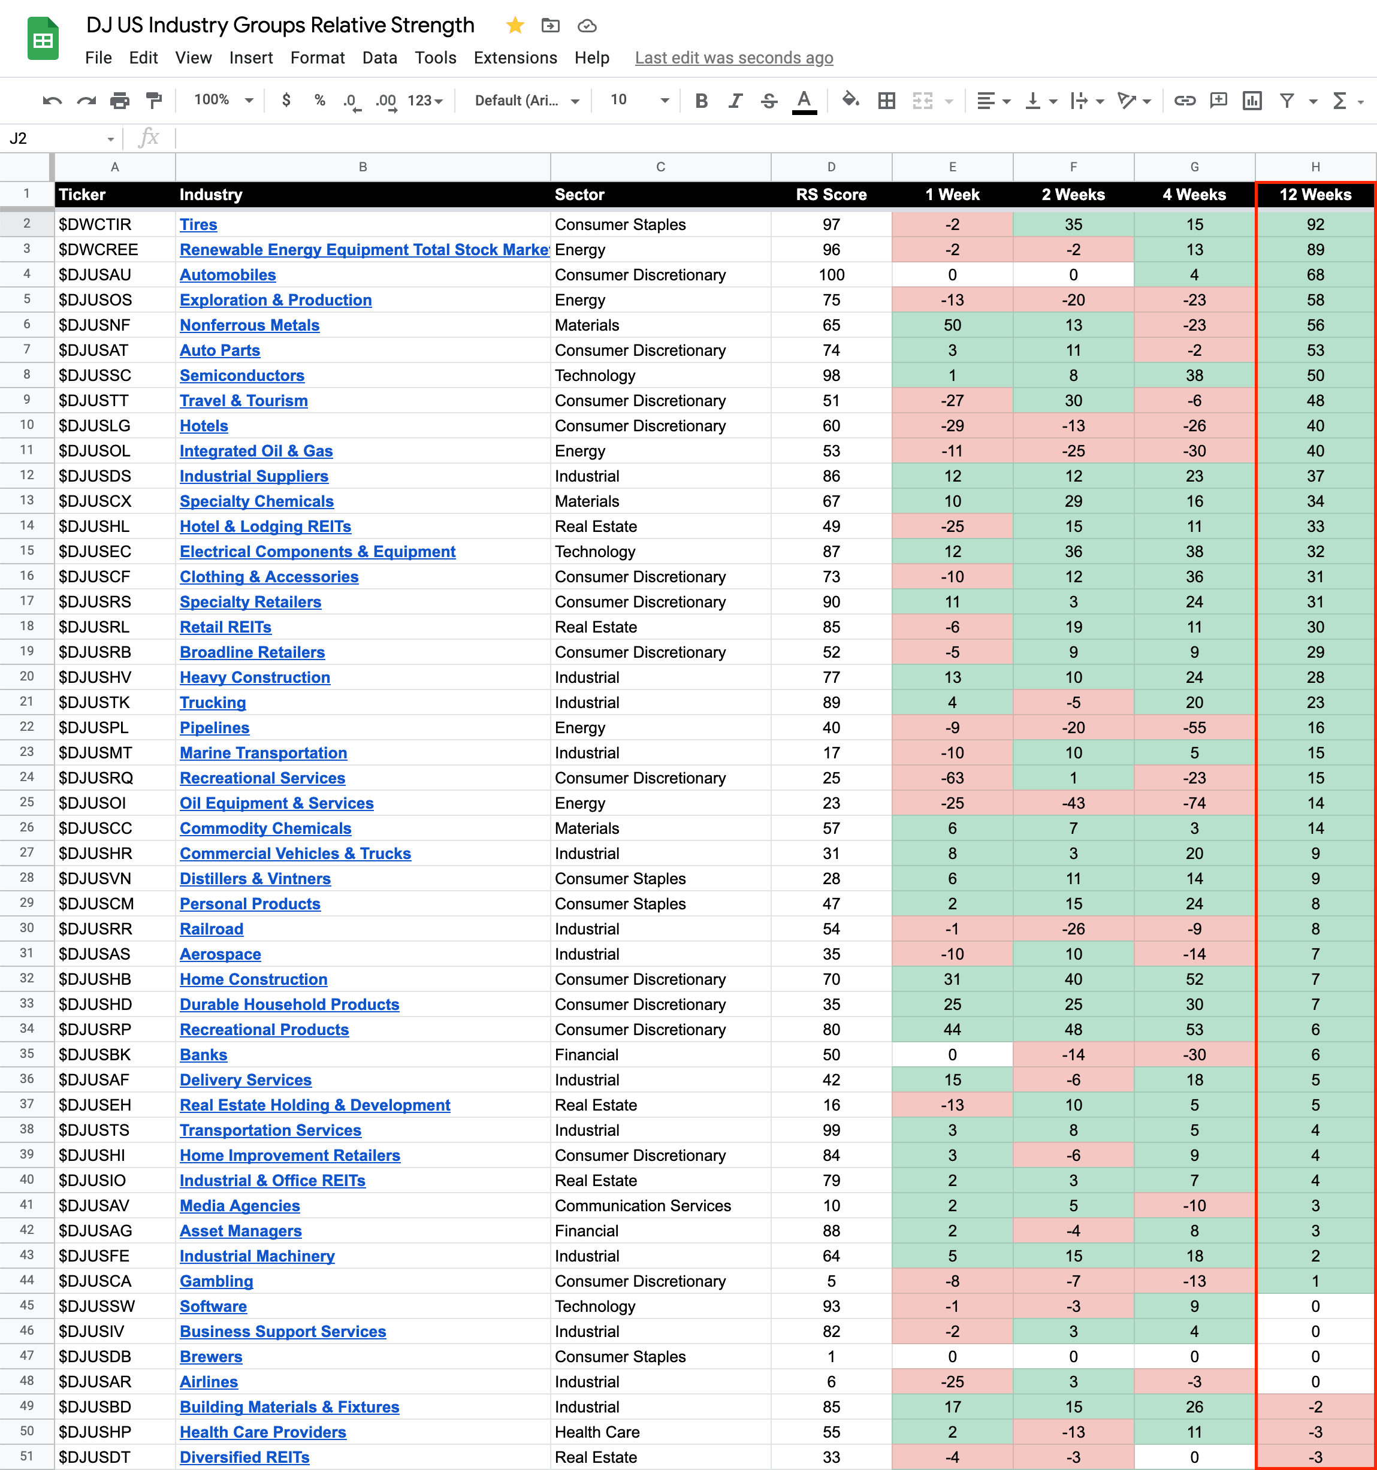Open the Borders tool
The height and width of the screenshot is (1470, 1377).
[x=886, y=101]
